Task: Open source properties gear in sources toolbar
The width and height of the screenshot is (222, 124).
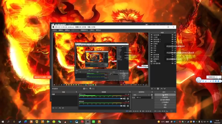Action: click(x=158, y=89)
